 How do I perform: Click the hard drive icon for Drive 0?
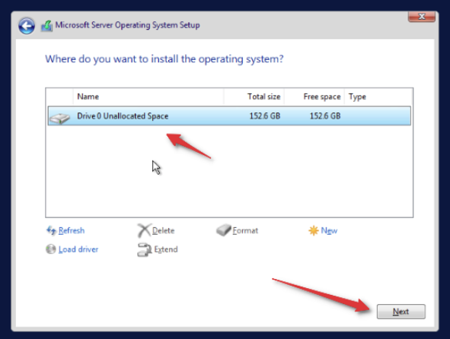[59, 118]
